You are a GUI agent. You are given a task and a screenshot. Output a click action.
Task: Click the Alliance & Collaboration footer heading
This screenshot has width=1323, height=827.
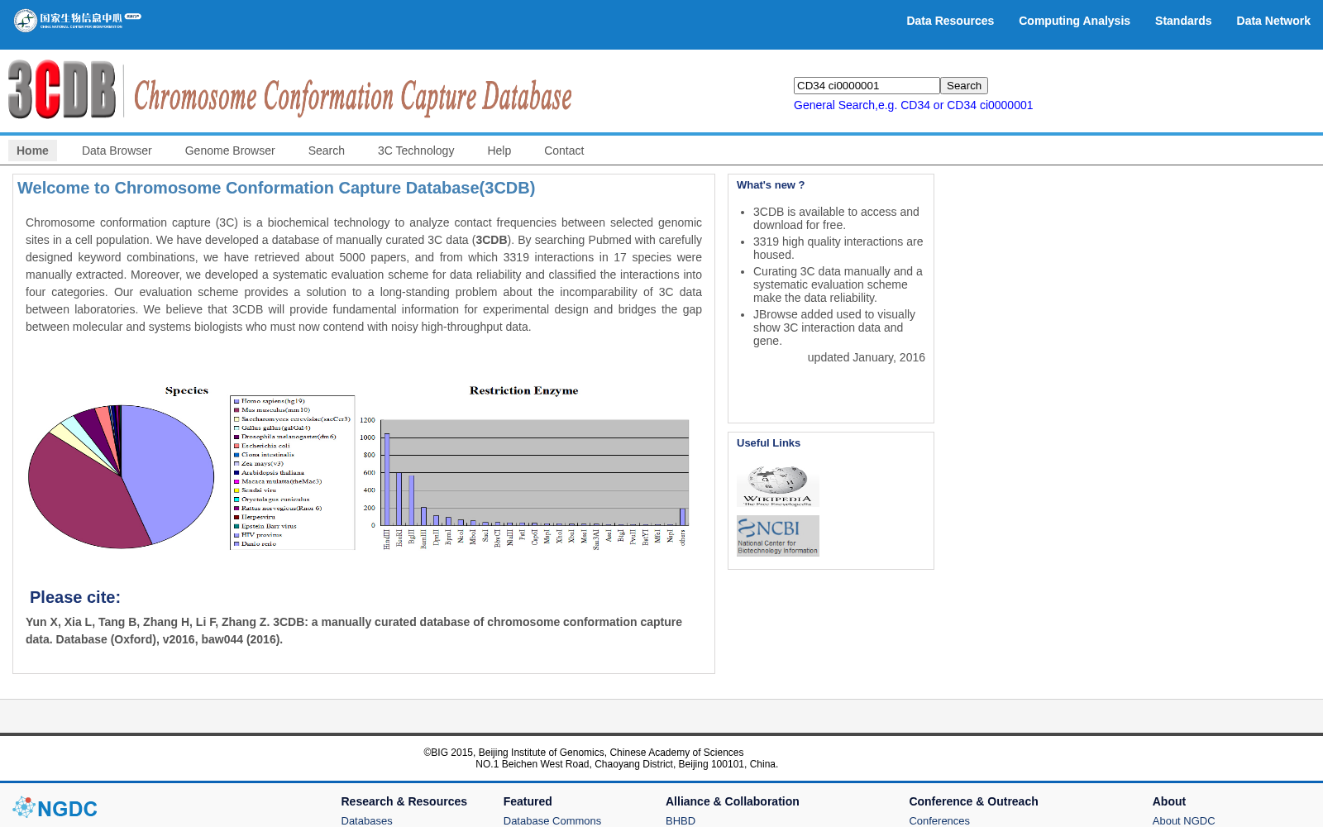coord(733,801)
